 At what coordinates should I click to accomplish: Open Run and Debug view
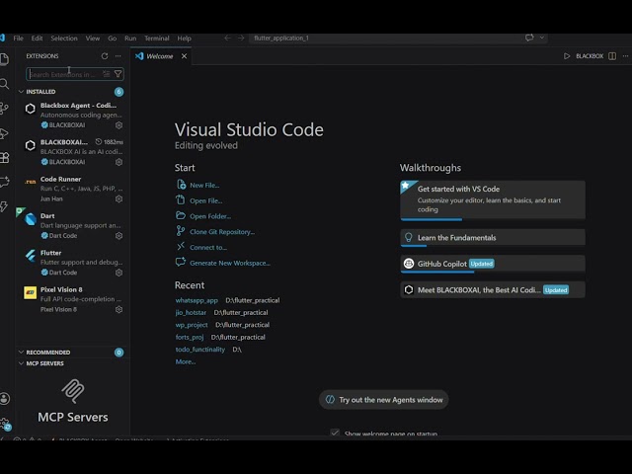point(4,133)
